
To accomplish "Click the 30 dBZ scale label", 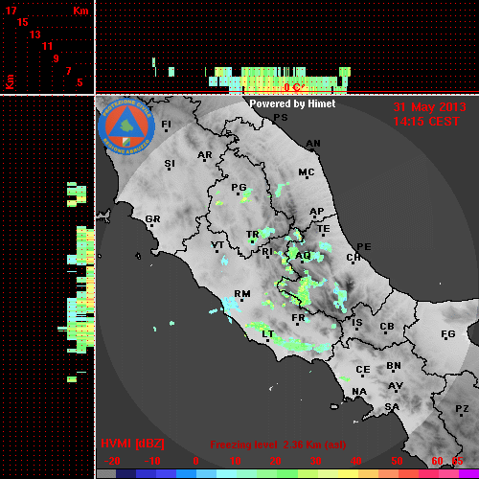I will coord(315,461).
